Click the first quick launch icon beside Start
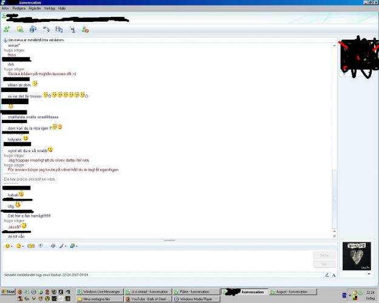 click(20, 292)
